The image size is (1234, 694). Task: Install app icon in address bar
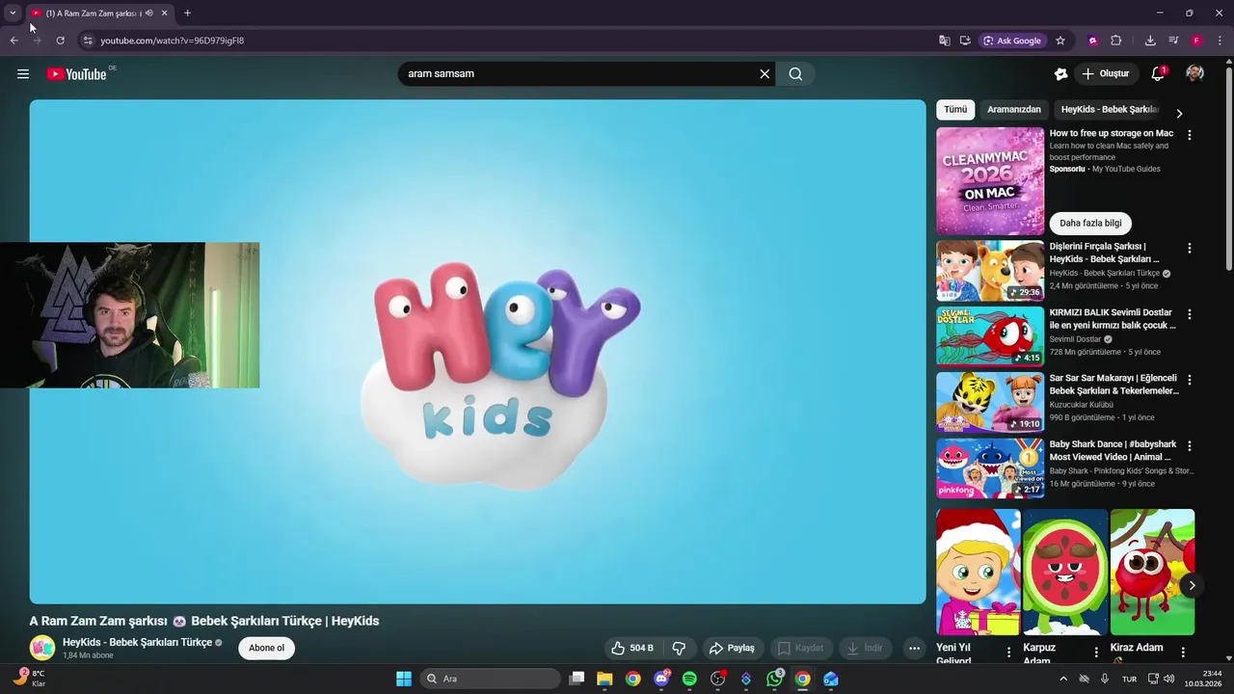coord(965,40)
